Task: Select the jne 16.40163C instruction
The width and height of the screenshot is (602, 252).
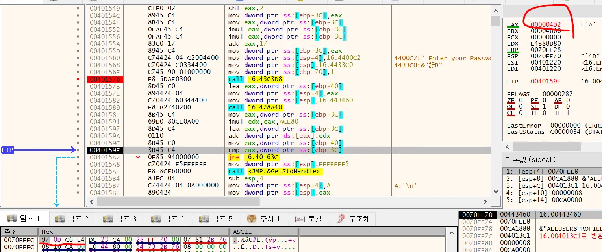Action: click(253, 157)
